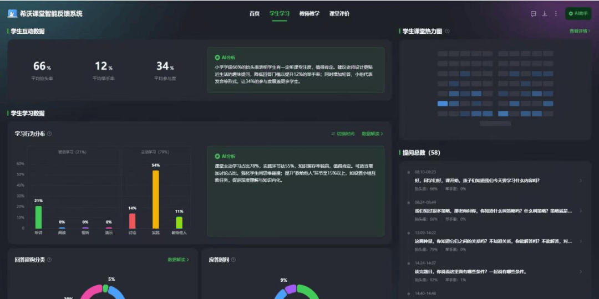
Task: Click the 希沃课堂智能反馈系统 logo icon
Action: 12,14
